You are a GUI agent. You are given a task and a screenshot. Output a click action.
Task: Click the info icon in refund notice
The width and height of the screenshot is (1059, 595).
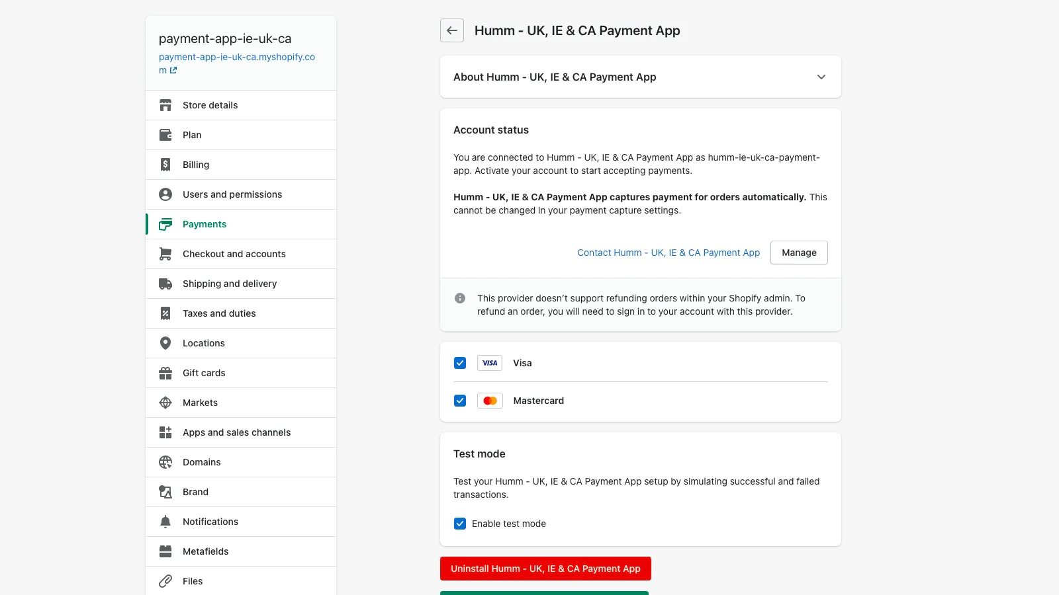[460, 298]
